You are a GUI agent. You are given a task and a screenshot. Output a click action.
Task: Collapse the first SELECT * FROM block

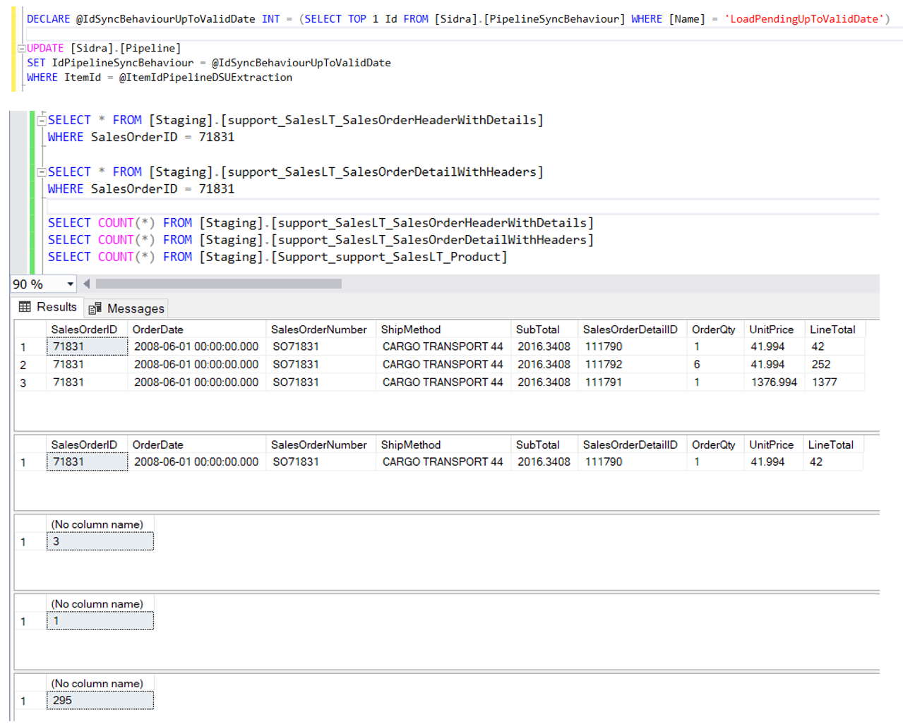[x=42, y=121]
